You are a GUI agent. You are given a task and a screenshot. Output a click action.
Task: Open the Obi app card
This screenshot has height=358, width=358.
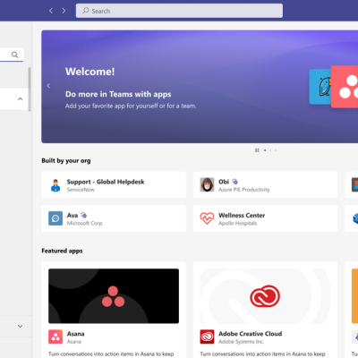(x=265, y=184)
